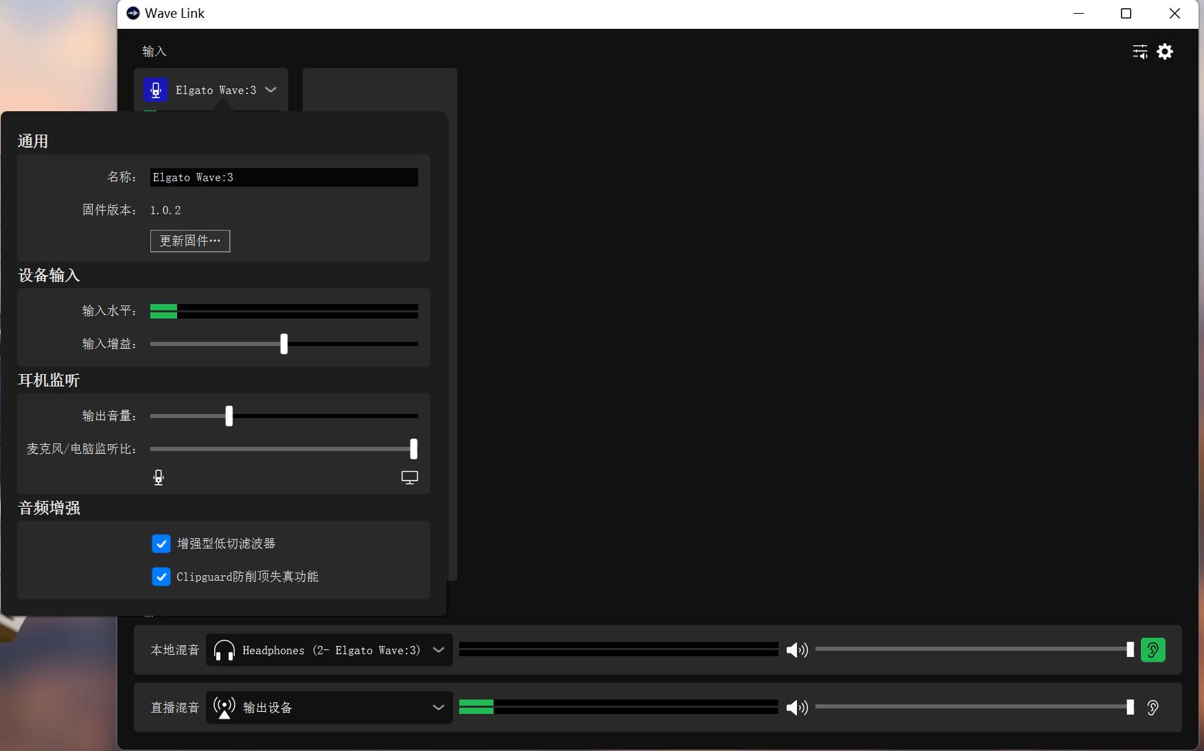
Task: Mute the 本地混音 speaker icon
Action: 797,650
